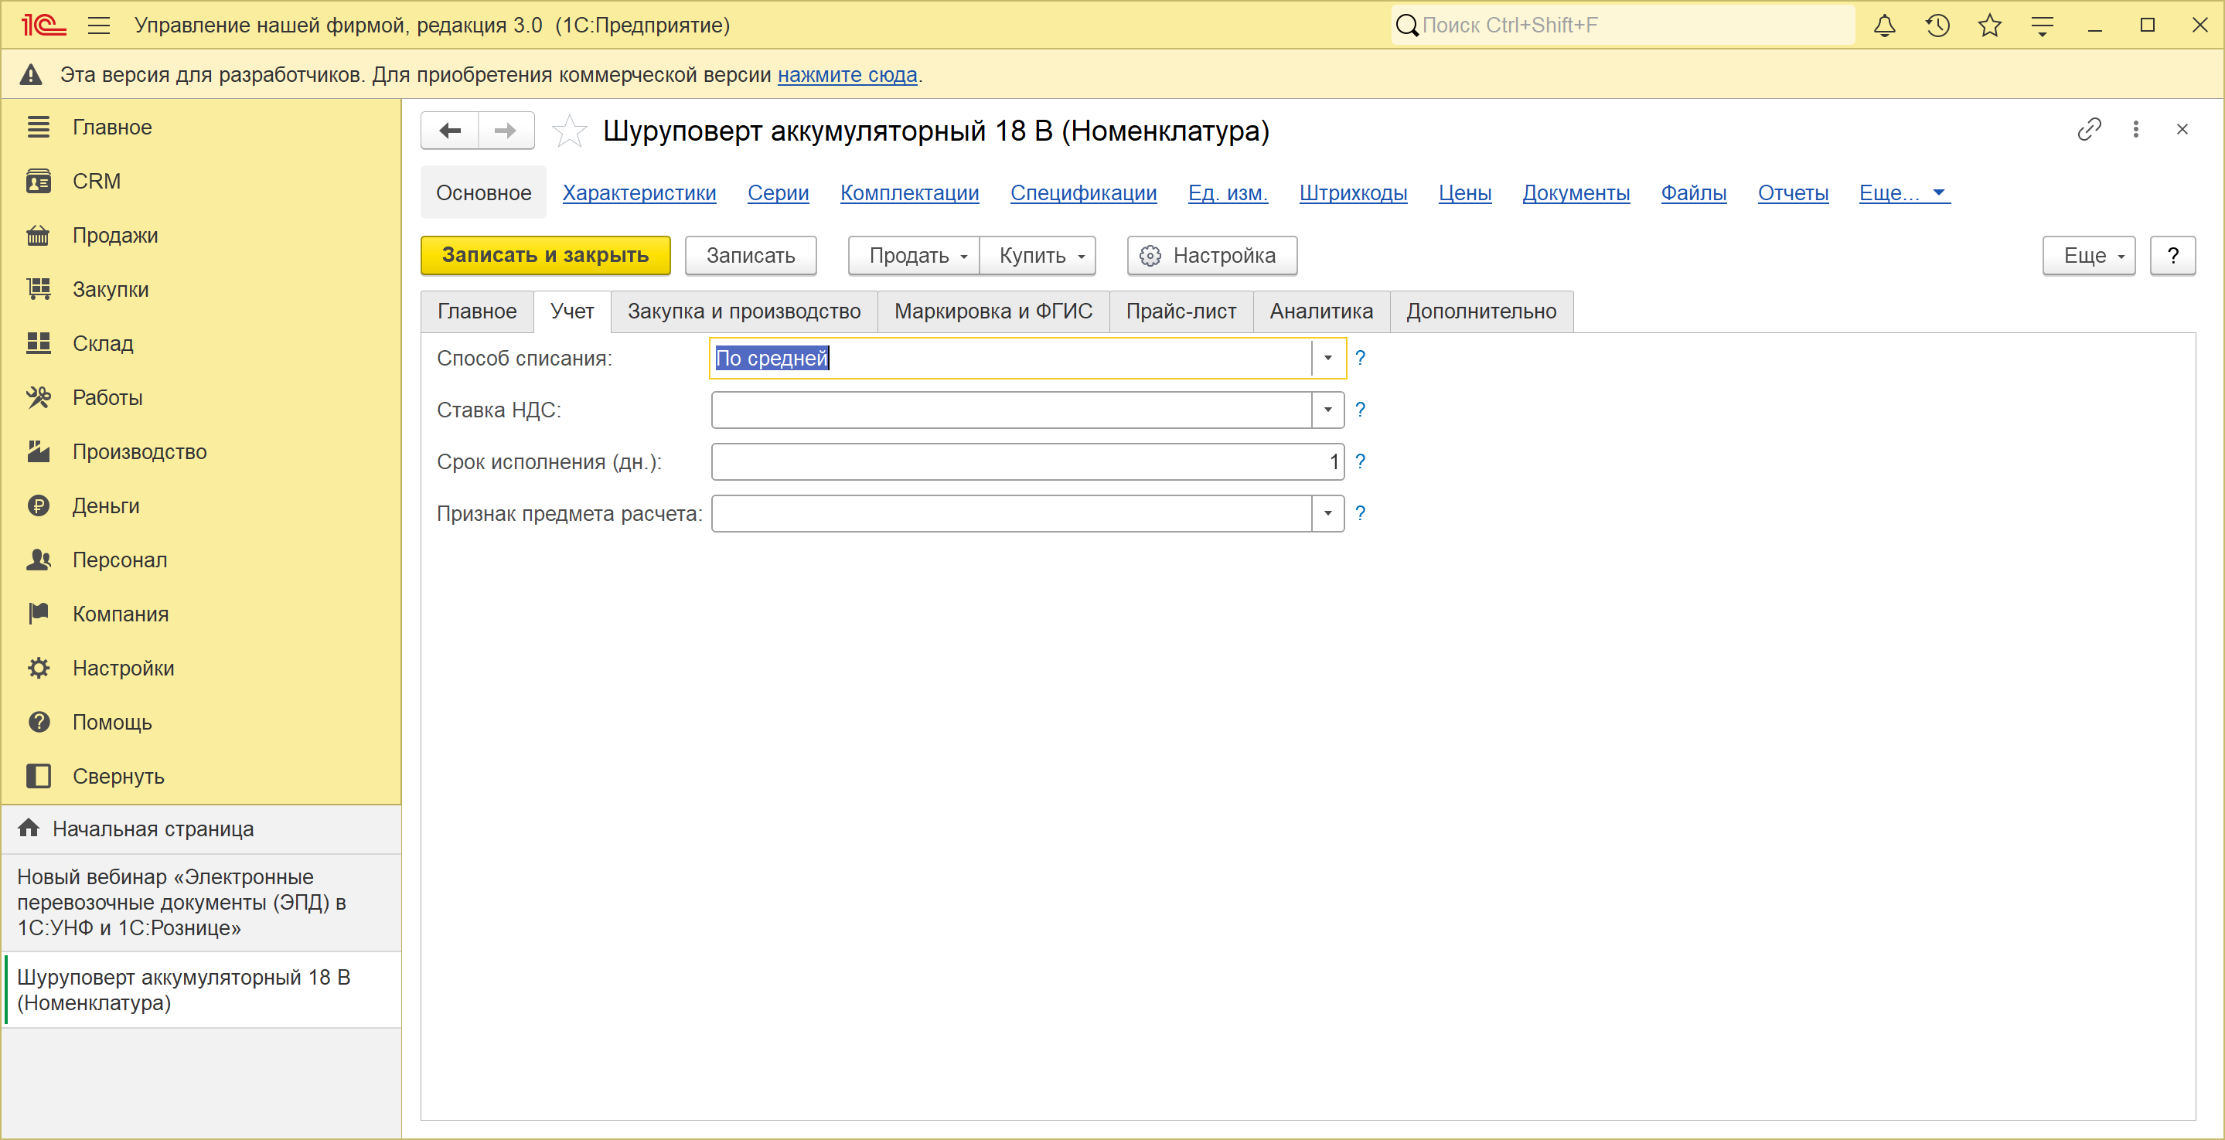
Task: Show help for Ставка НДС field
Action: pyautogui.click(x=1361, y=410)
